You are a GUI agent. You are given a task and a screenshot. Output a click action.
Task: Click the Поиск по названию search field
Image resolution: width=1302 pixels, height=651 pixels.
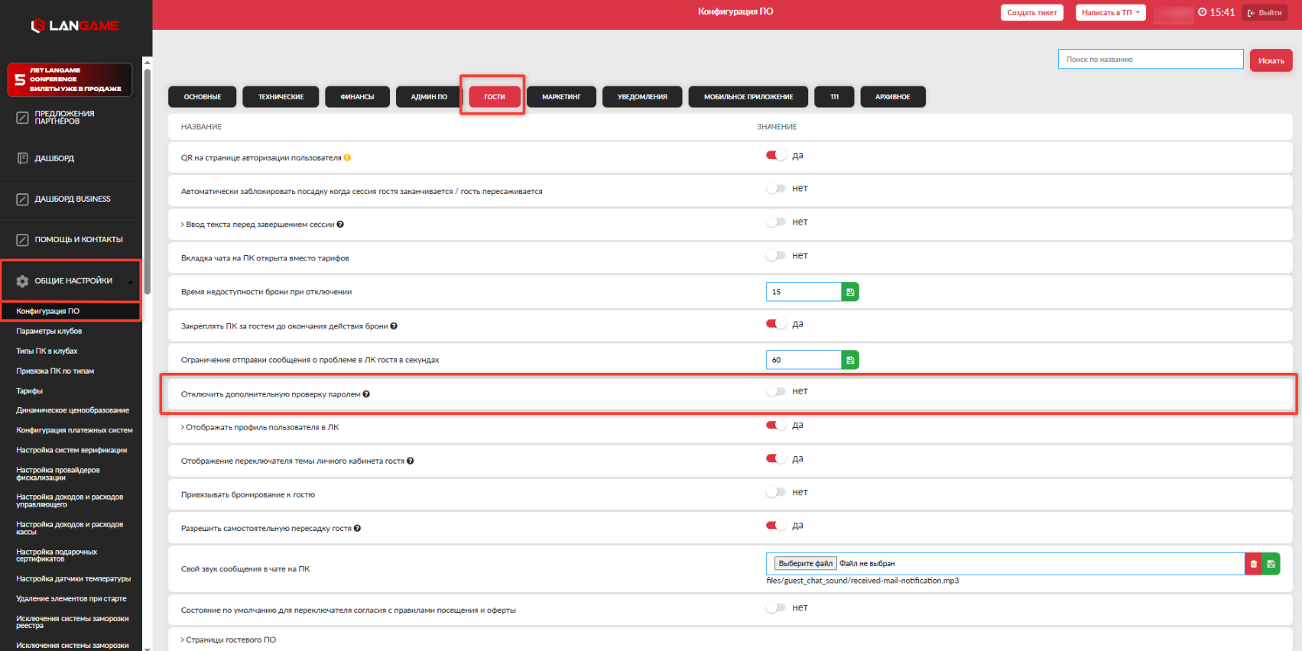pyautogui.click(x=1151, y=59)
